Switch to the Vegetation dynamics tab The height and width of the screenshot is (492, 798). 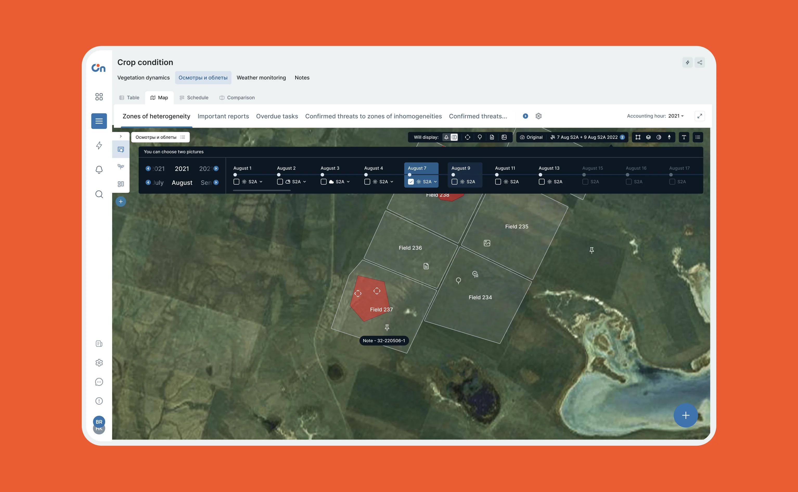coord(144,78)
